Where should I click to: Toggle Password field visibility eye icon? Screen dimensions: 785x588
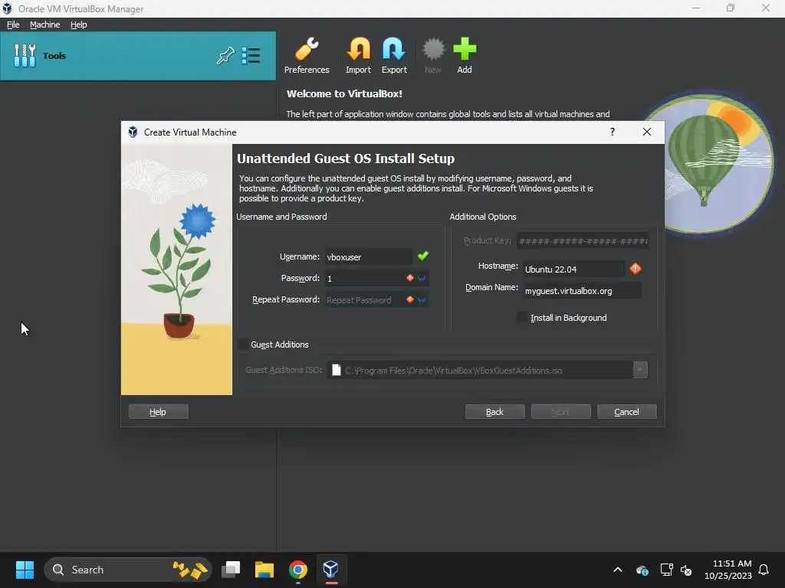point(422,279)
